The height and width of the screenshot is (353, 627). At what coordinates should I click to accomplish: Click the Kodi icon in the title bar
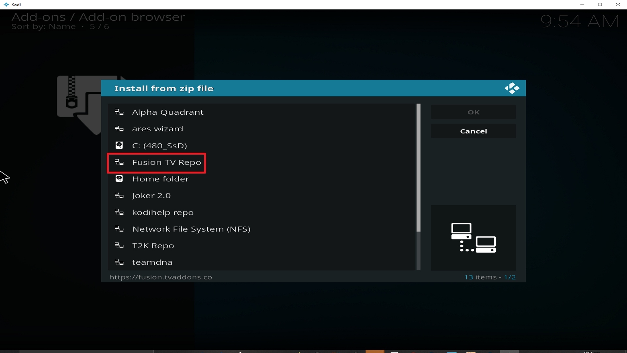click(6, 5)
